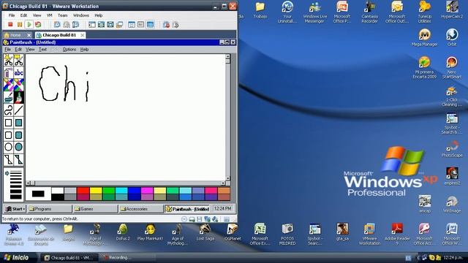Select the thickest line width

(16, 197)
